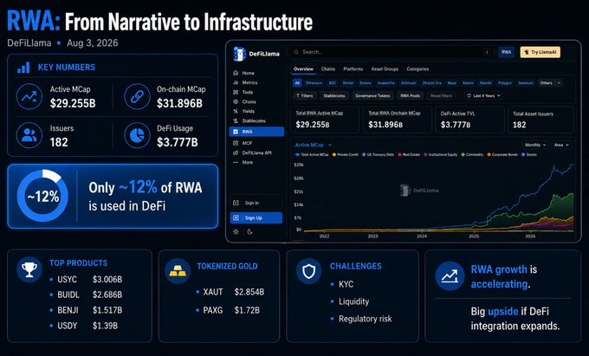Click the green Commodity legend swatch

point(463,155)
